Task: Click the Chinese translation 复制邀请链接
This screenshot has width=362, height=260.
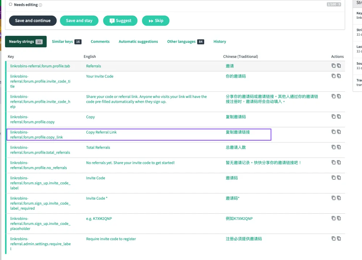Action: pos(238,132)
